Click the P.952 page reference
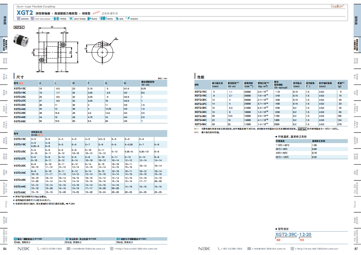Screen dimensions: 361x255 40,239
